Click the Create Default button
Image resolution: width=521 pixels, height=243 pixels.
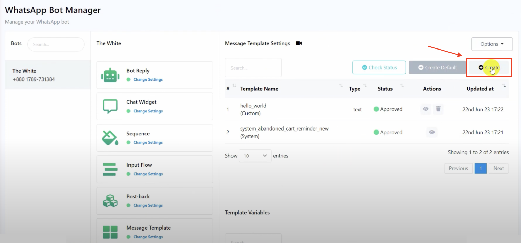[437, 68]
